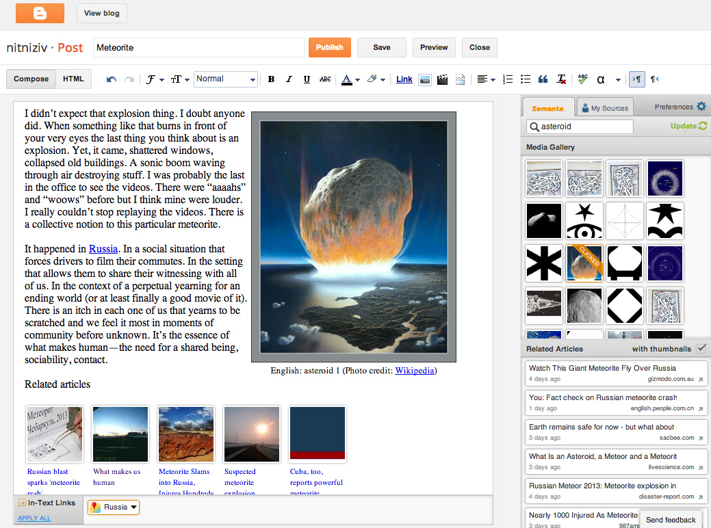Click the large asteroid image in post
The image size is (711, 528).
(354, 237)
